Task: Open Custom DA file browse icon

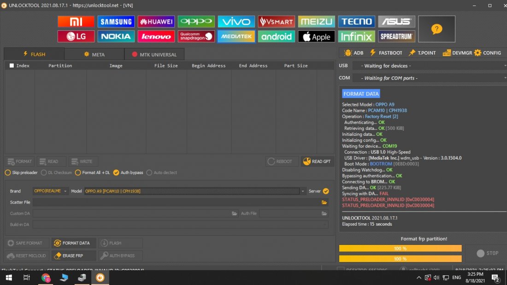Action: (x=235, y=213)
